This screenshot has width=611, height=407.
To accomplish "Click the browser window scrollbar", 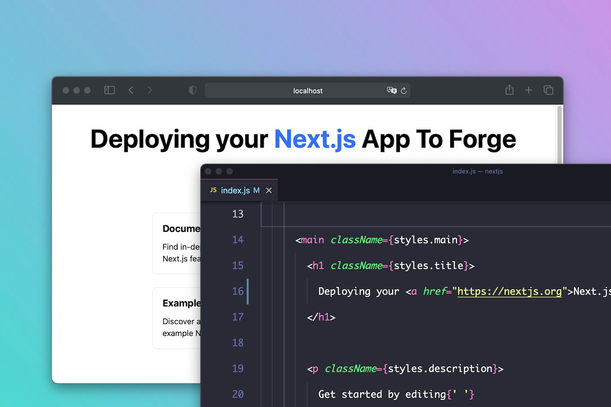I will [x=559, y=134].
